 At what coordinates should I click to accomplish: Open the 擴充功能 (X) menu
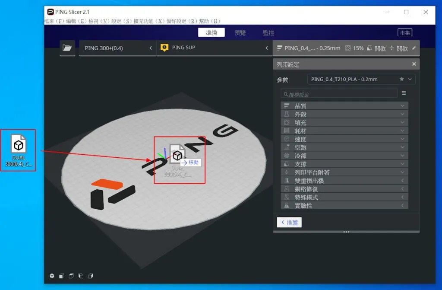coord(149,21)
